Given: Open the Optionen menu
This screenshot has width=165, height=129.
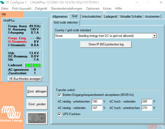Looking at the screenshot, I should (93, 9).
